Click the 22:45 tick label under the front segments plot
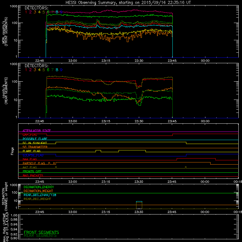This screenshot has height=242, width=242. 40,61
